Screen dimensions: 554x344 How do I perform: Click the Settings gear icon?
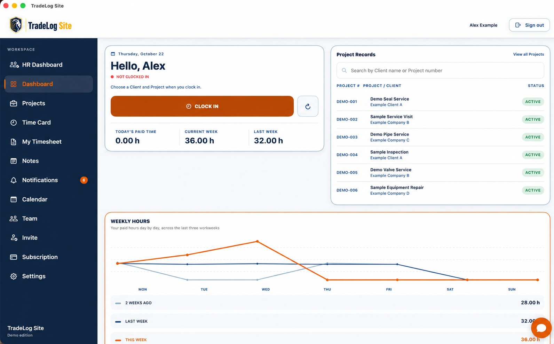coord(14,276)
